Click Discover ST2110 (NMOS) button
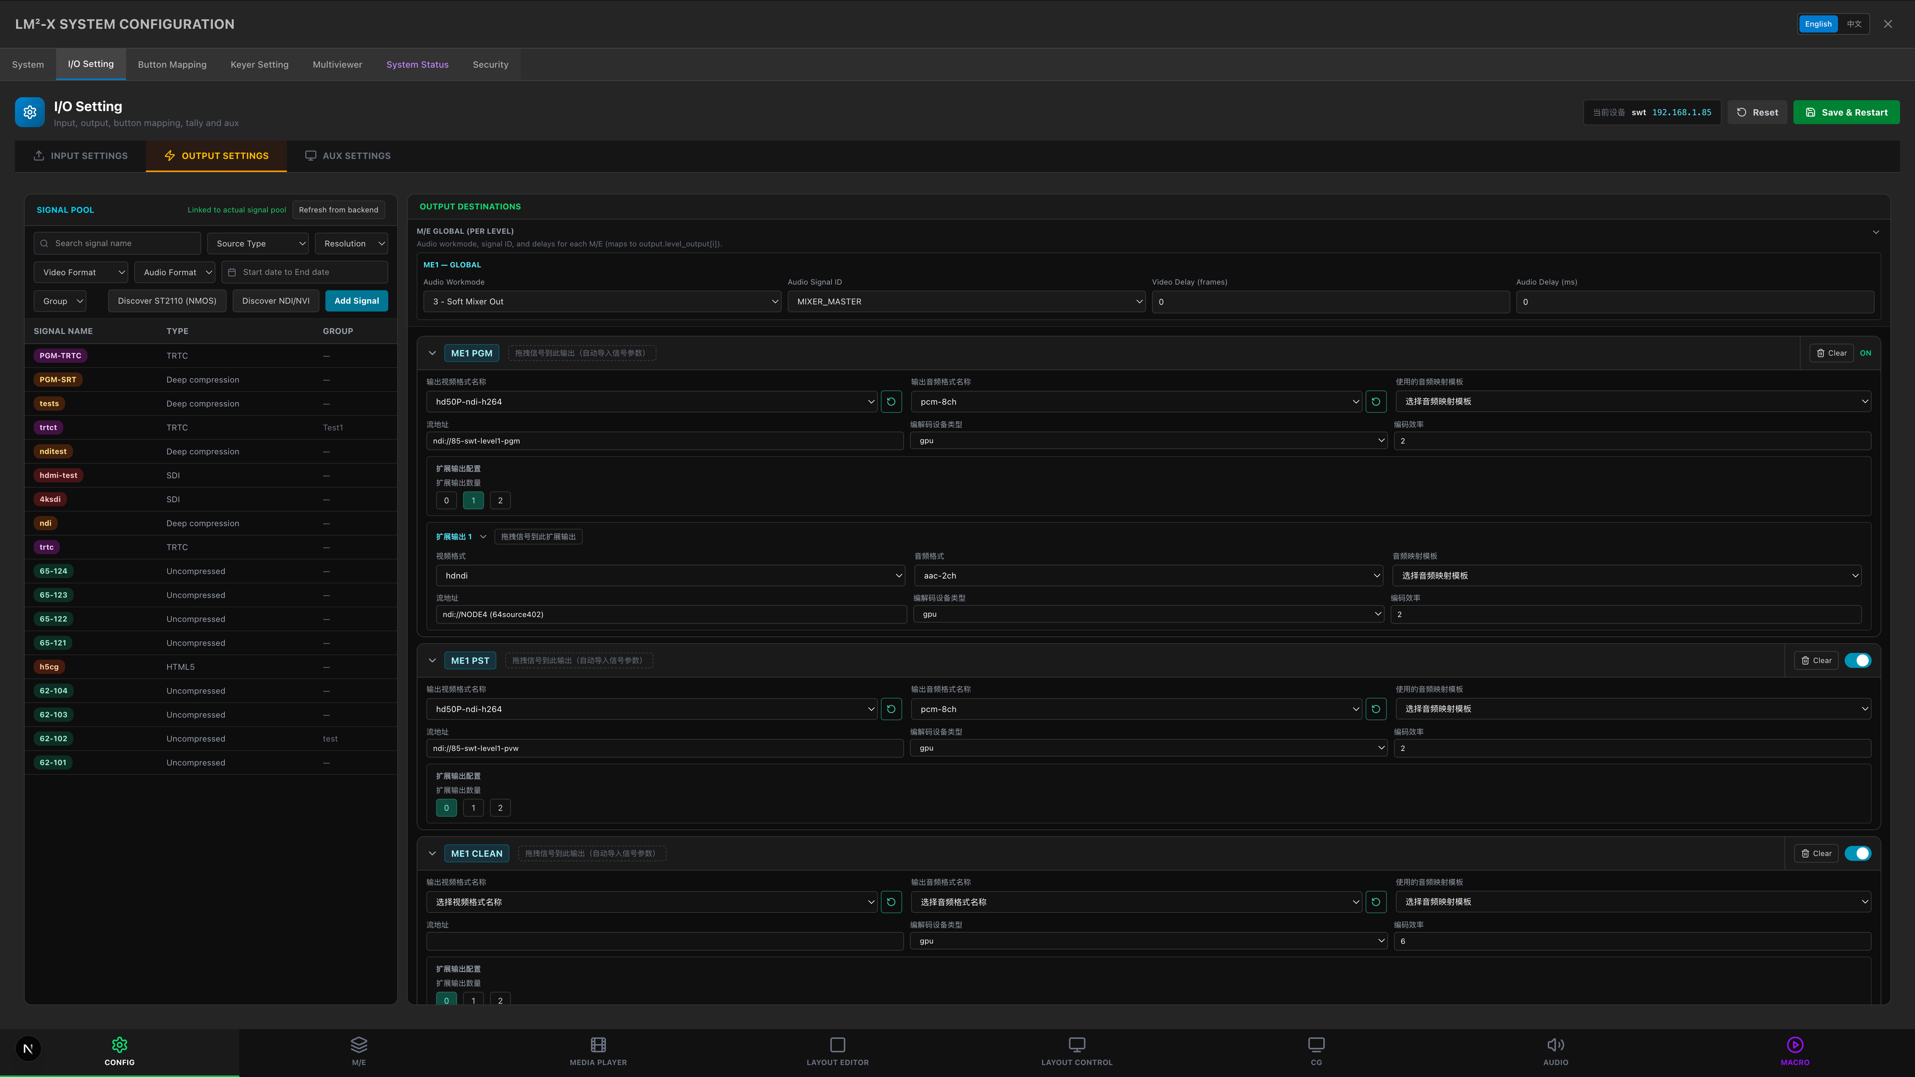The height and width of the screenshot is (1077, 1915). (x=167, y=301)
